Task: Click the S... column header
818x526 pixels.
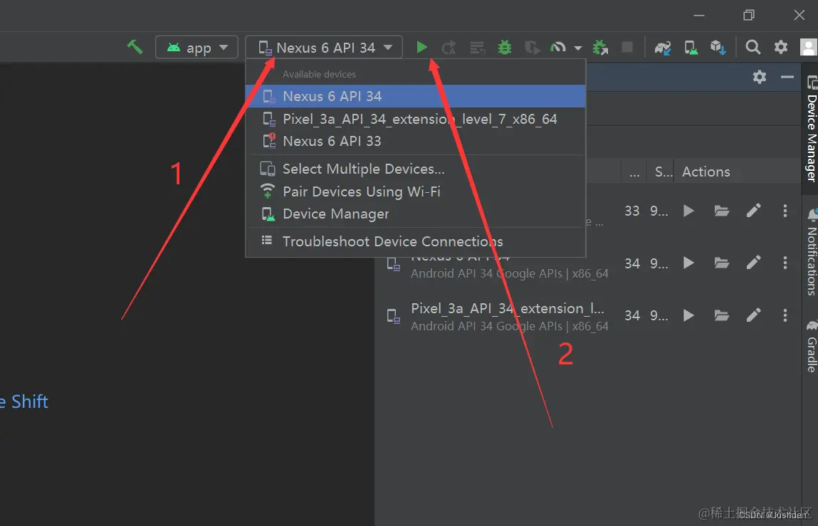Action: pyautogui.click(x=661, y=172)
